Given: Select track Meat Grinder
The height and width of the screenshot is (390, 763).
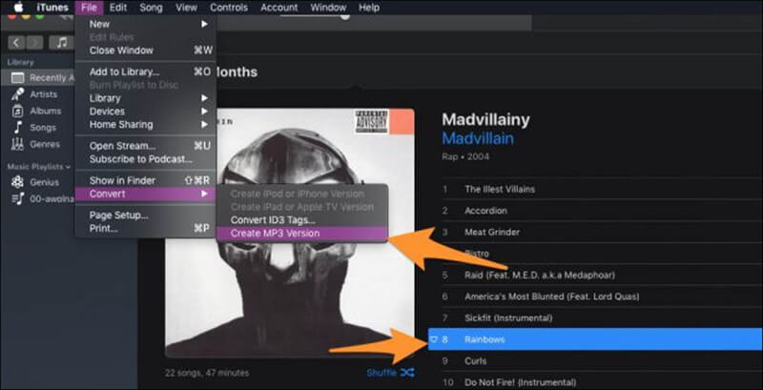Looking at the screenshot, I should (x=602, y=232).
